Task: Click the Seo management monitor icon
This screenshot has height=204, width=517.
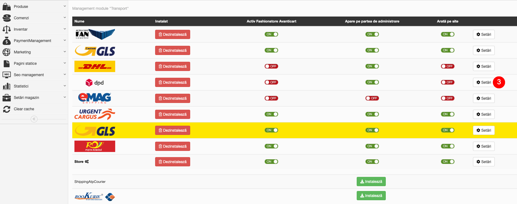Action: tap(7, 75)
